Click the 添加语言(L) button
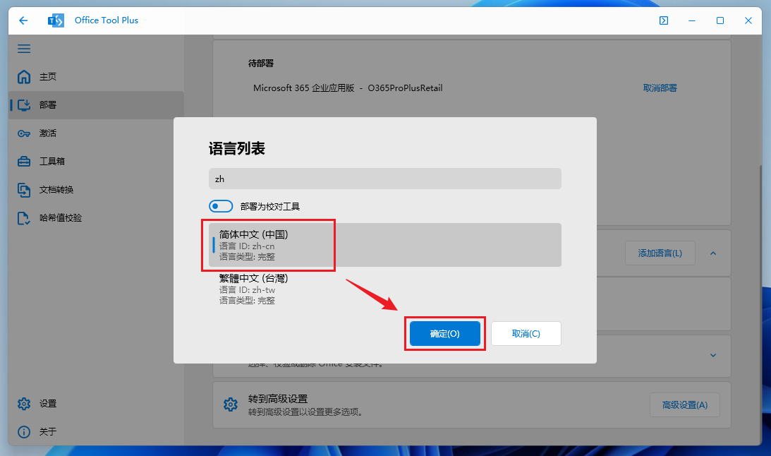 pyautogui.click(x=660, y=253)
